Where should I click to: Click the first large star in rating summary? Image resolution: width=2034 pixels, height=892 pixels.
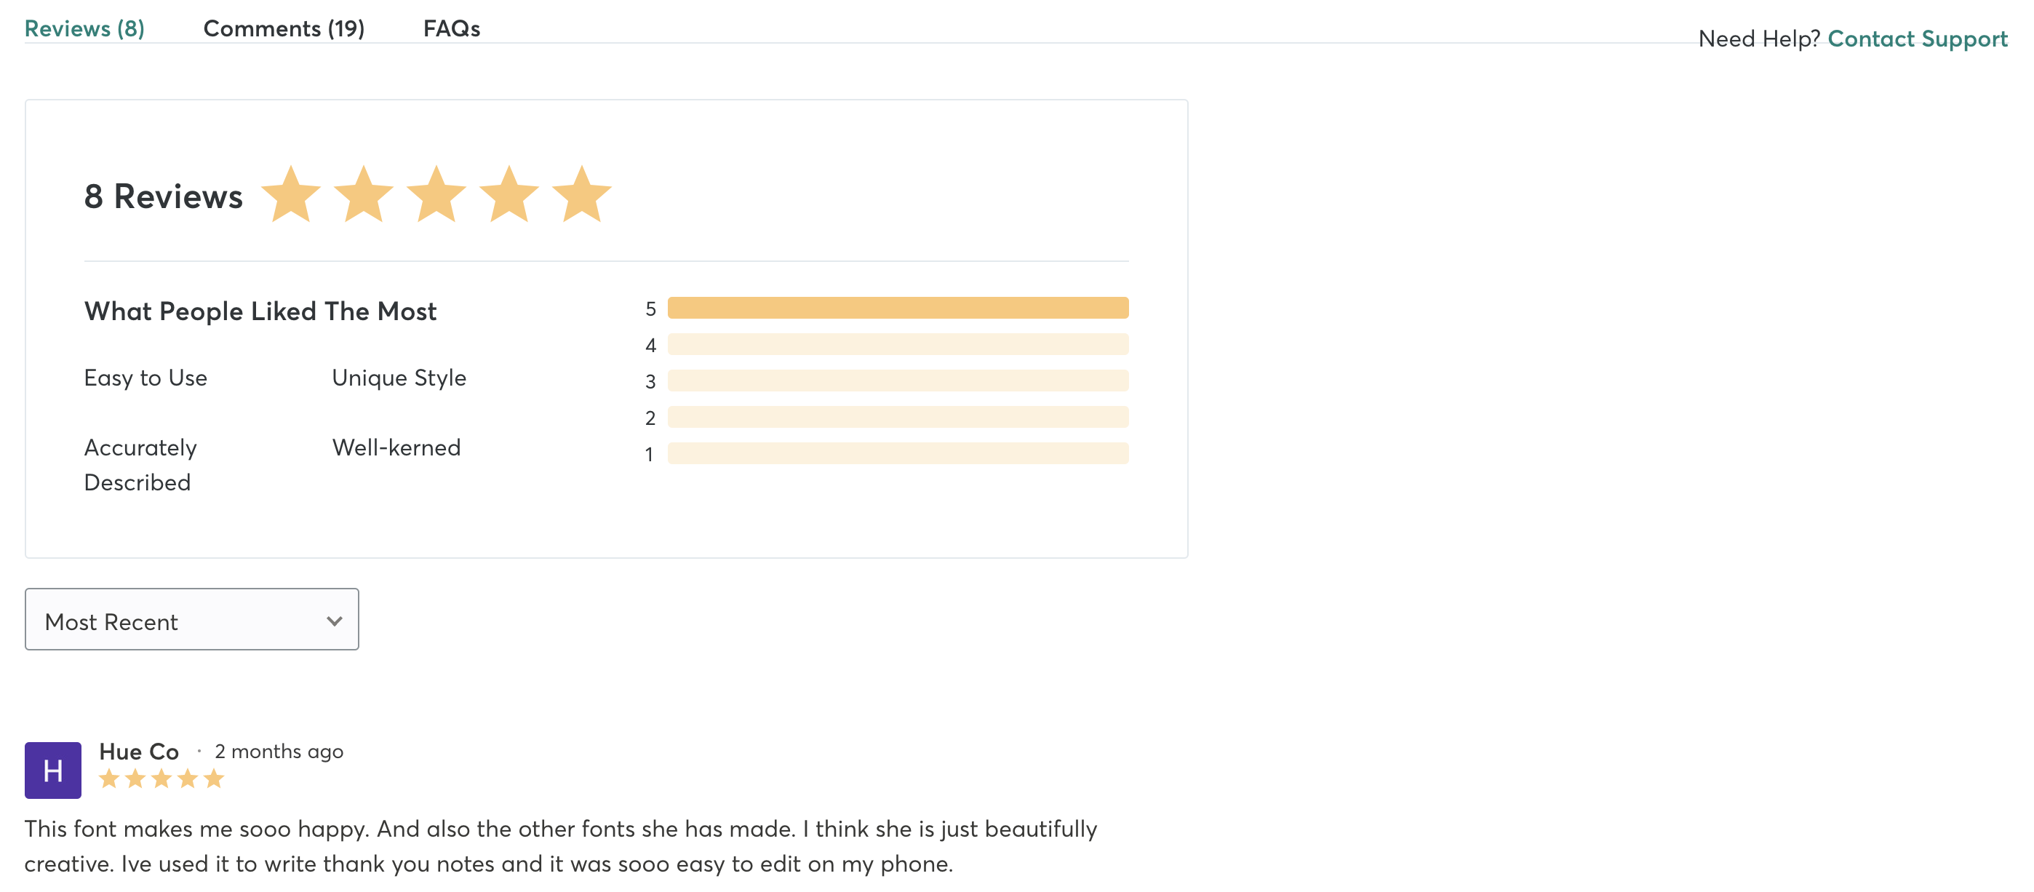(x=290, y=194)
